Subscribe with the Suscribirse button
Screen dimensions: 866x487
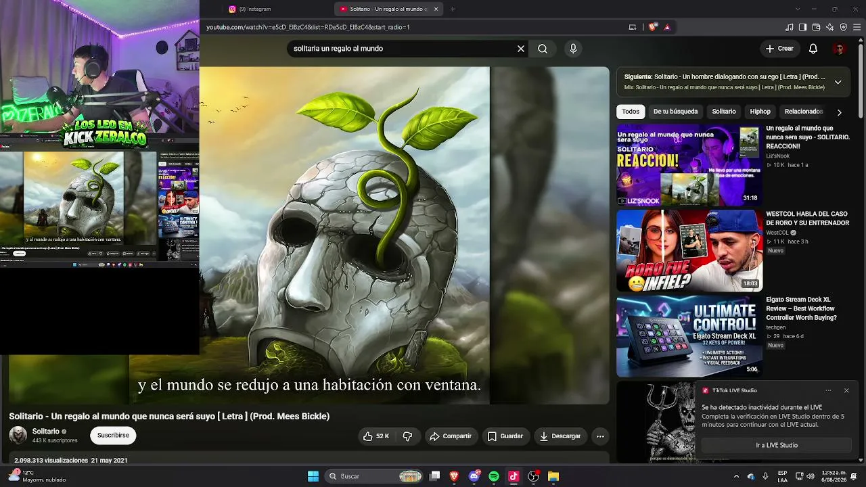pos(113,436)
